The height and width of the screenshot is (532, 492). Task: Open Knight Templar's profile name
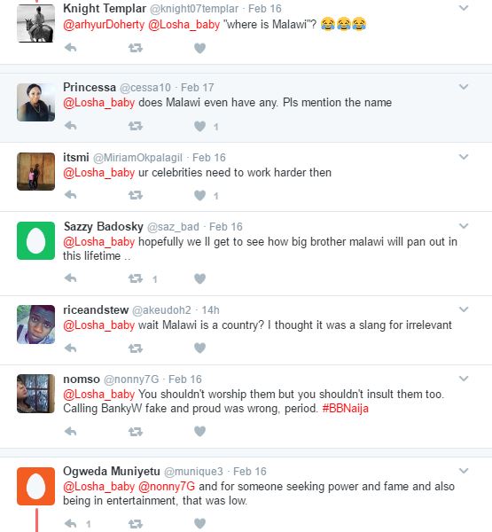[105, 8]
